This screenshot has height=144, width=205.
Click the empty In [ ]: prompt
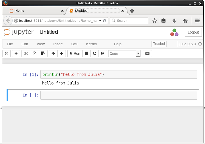pos(31,95)
